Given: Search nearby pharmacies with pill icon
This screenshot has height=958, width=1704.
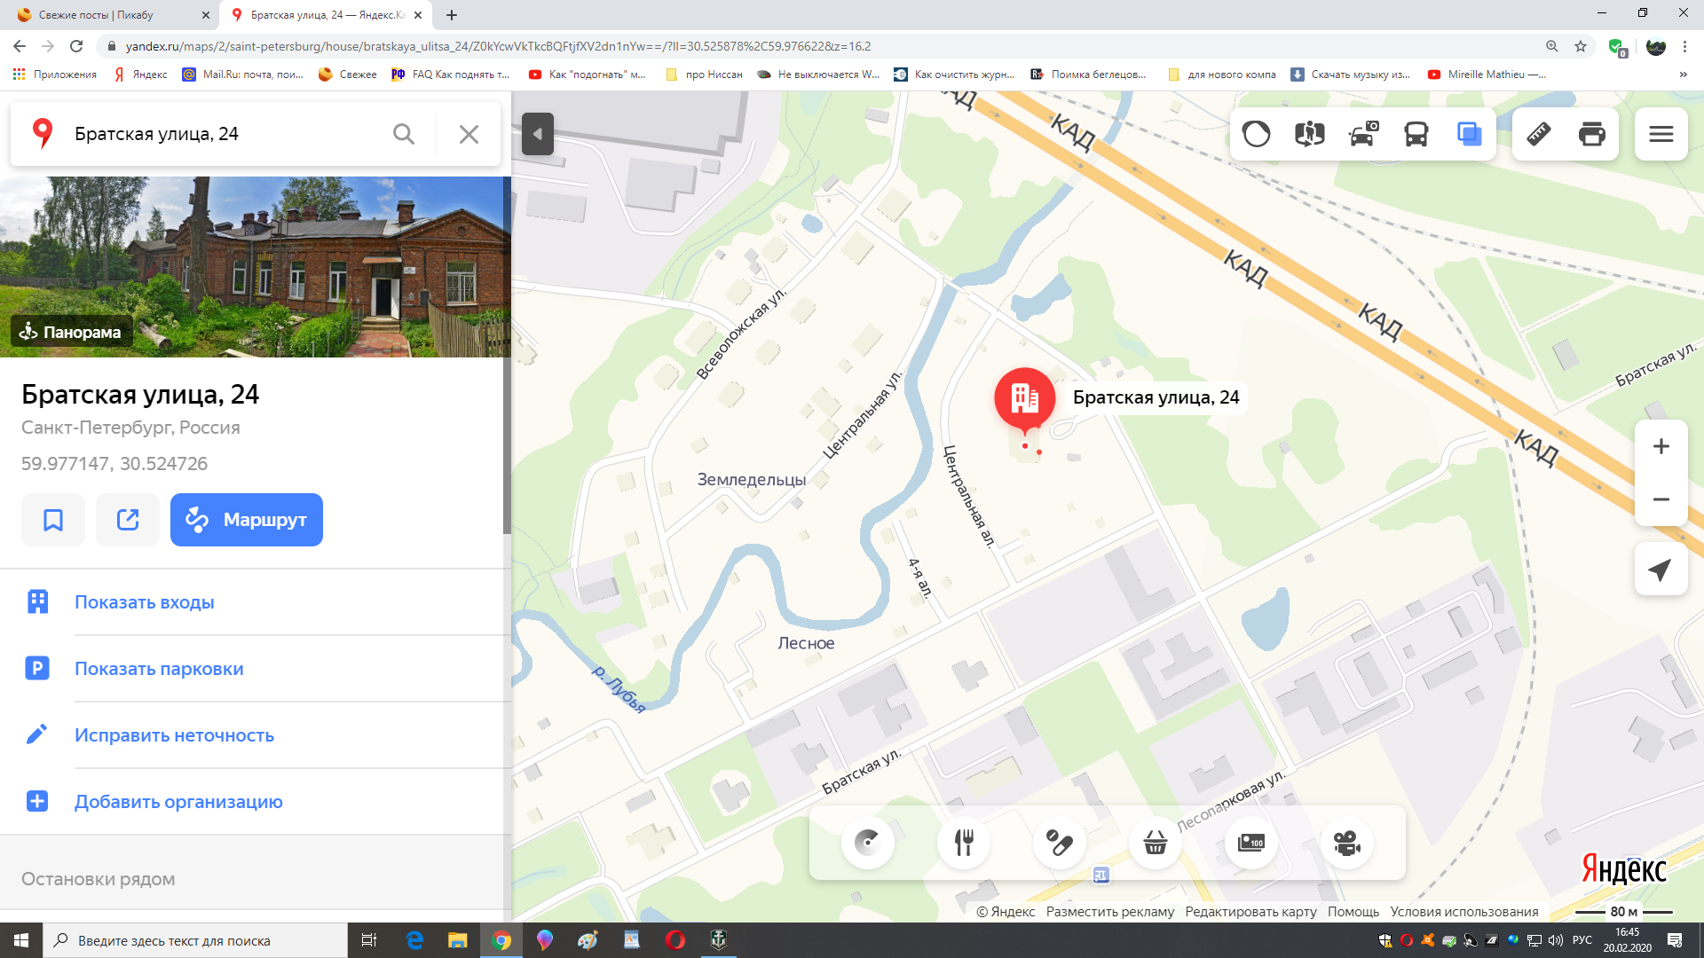Looking at the screenshot, I should 1059,843.
